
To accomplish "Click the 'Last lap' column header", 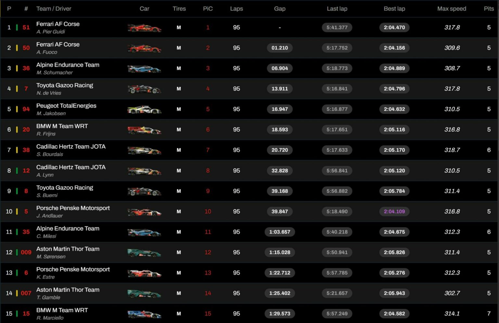I will 337,9.
